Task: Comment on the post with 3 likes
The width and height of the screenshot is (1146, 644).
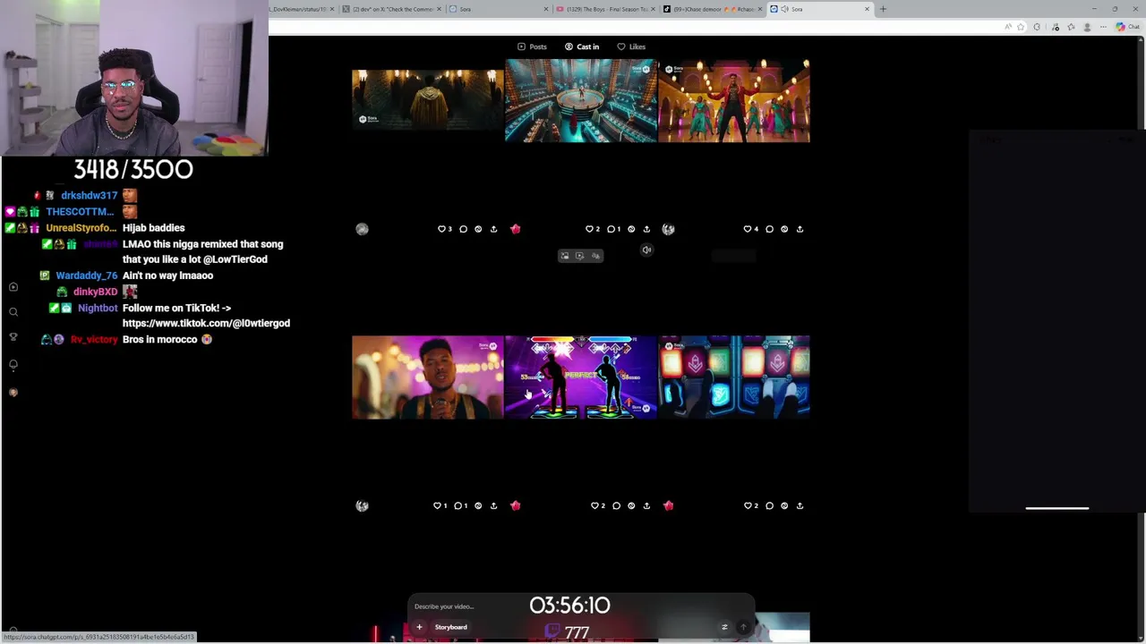Action: click(463, 229)
